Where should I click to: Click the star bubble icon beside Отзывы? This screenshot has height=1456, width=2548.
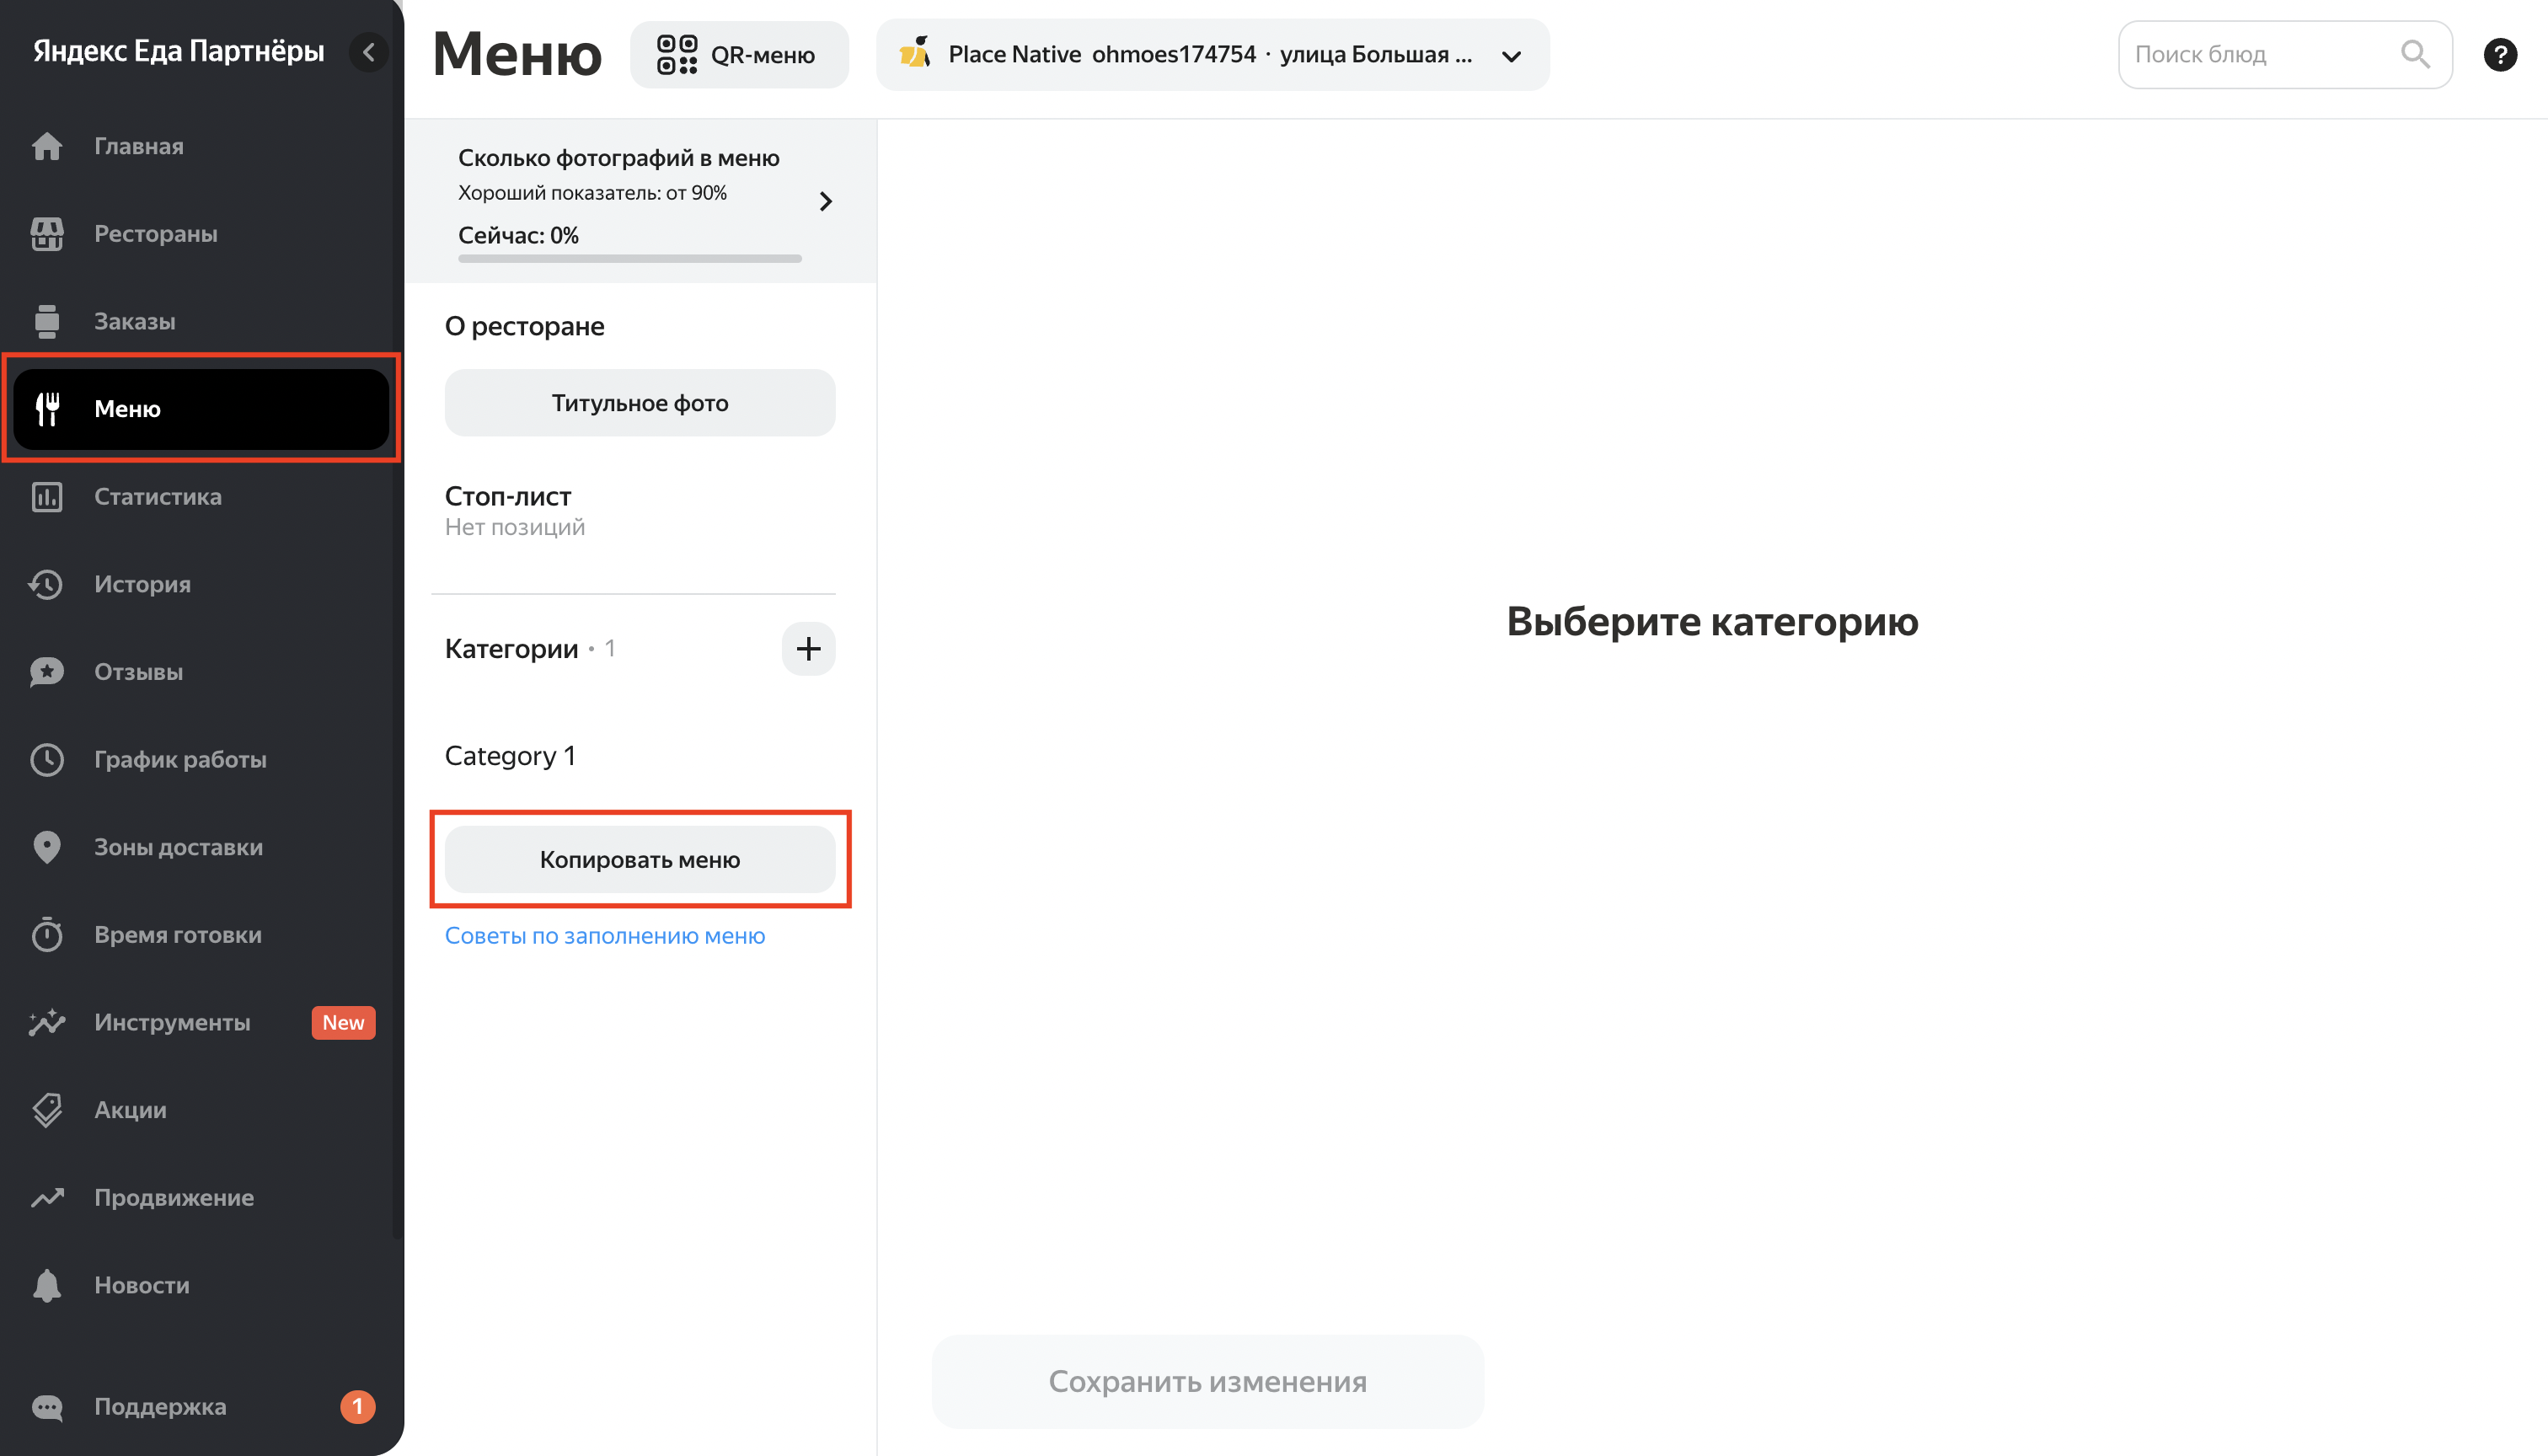47,672
